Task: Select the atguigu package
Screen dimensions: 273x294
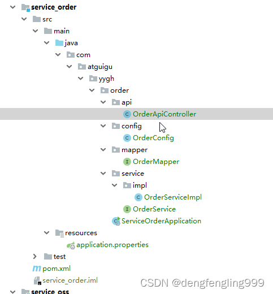Action: tap(100, 67)
